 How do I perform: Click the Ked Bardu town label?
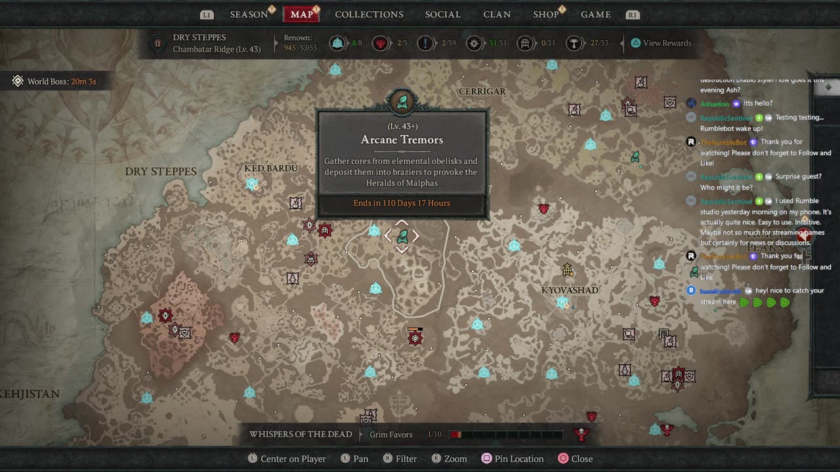271,168
